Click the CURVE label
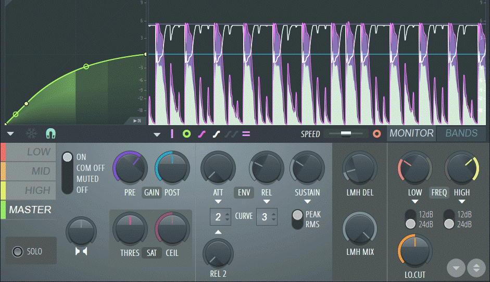The height and width of the screenshot is (282, 490). (x=244, y=216)
